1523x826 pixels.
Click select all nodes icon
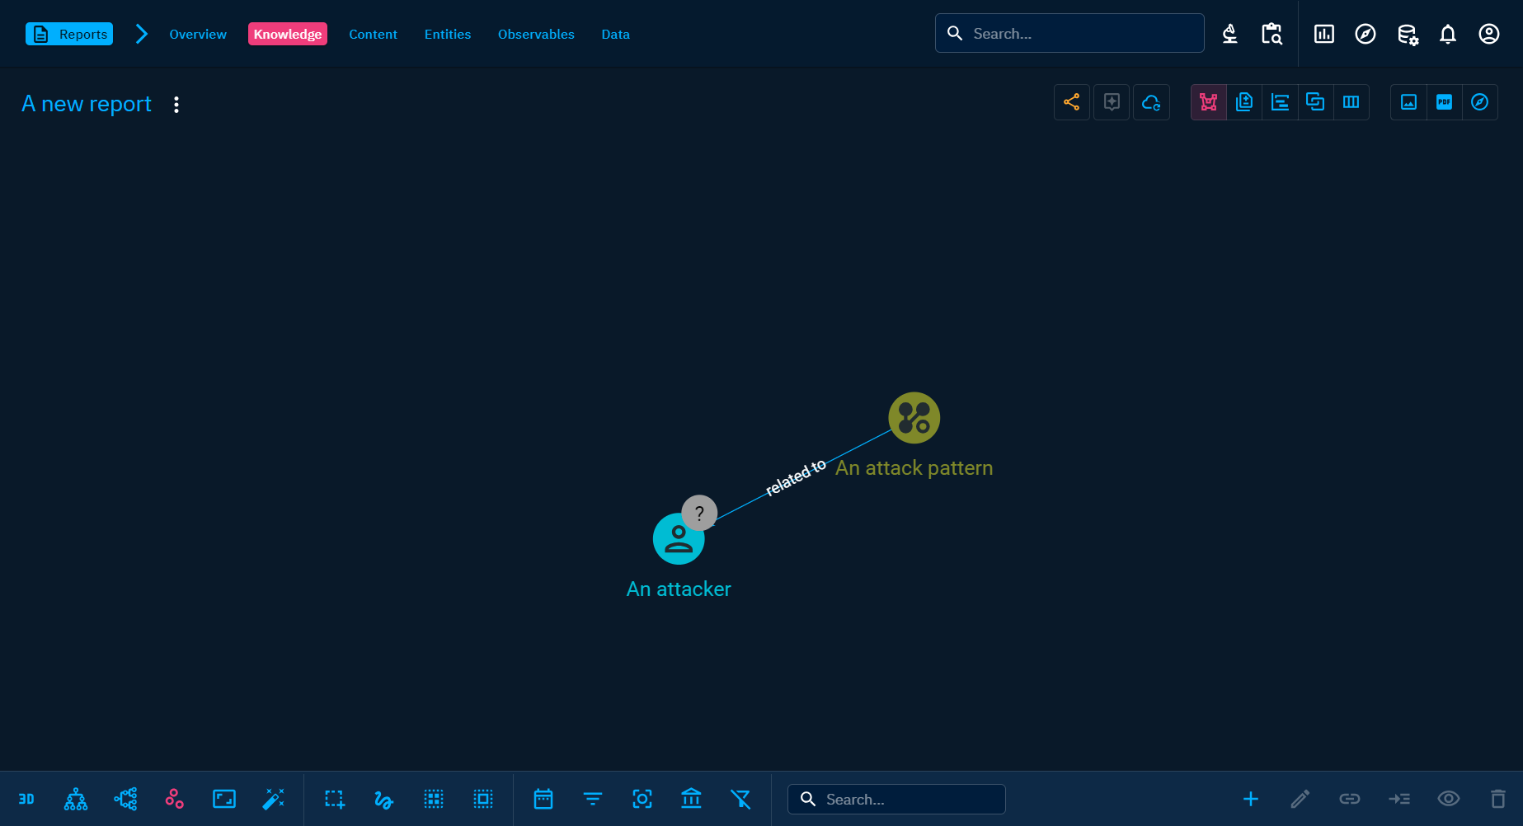tap(483, 799)
